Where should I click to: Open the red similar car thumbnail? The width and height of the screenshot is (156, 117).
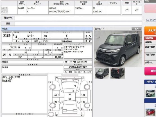pos(150,112)
